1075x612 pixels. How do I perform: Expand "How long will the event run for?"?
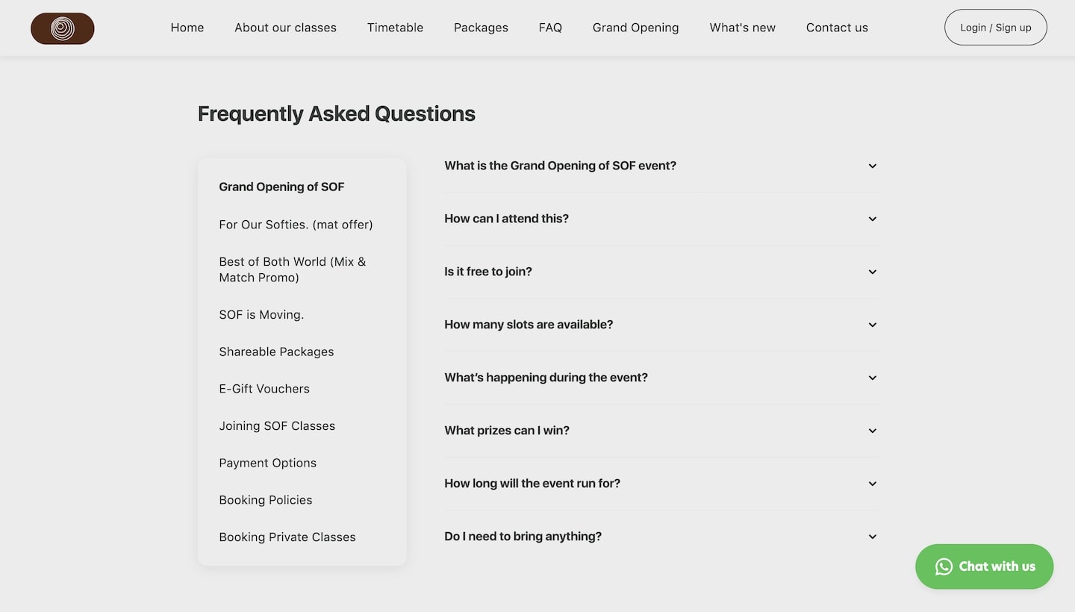click(x=662, y=484)
